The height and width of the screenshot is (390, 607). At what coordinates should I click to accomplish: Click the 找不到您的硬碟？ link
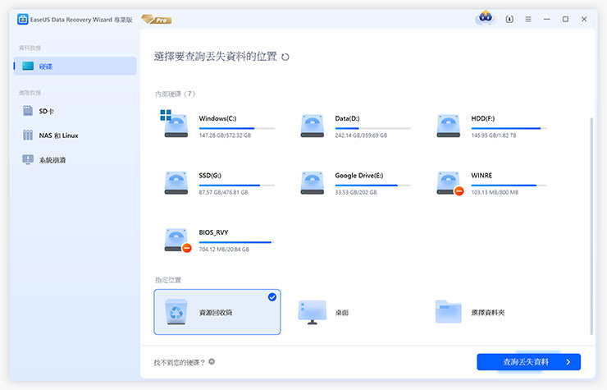pos(180,362)
